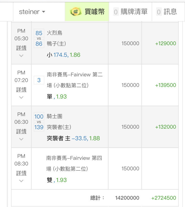The width and height of the screenshot is (185, 207).
Task: Open 詳情 for the 07:20 Fairview race
Action: point(21,89)
